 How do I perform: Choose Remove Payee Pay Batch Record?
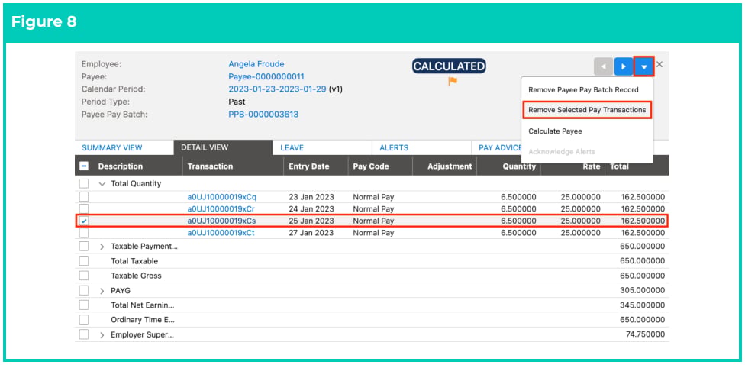pos(583,89)
